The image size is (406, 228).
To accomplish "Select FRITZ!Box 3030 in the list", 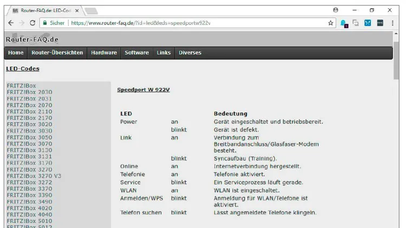I will click(x=30, y=131).
